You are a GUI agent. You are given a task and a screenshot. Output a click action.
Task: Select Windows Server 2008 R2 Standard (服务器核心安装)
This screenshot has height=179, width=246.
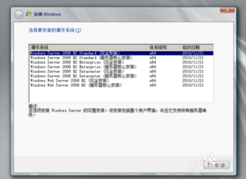[x=122, y=58]
